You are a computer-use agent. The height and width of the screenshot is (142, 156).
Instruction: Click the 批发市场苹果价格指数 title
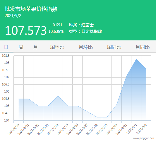pyautogui.click(x=31, y=9)
